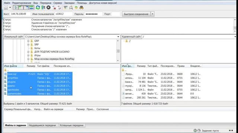Sort local list by Тип файла column

coord(43,66)
